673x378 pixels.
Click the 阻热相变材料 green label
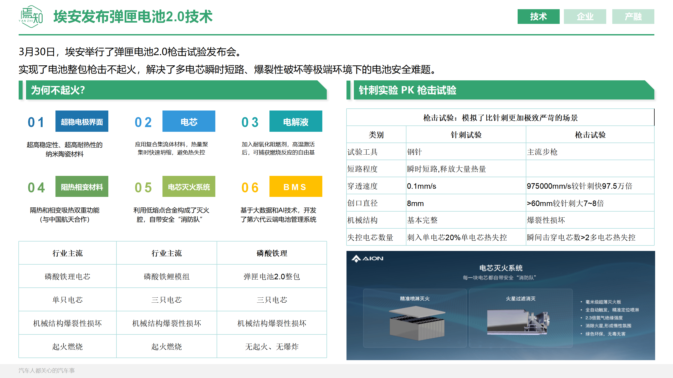[82, 186]
